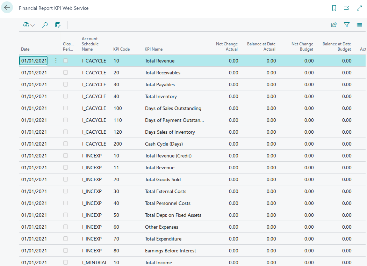This screenshot has width=367, height=266.
Task: Click I_INCEXP cell in Total Expenditure row
Action: pos(92,239)
